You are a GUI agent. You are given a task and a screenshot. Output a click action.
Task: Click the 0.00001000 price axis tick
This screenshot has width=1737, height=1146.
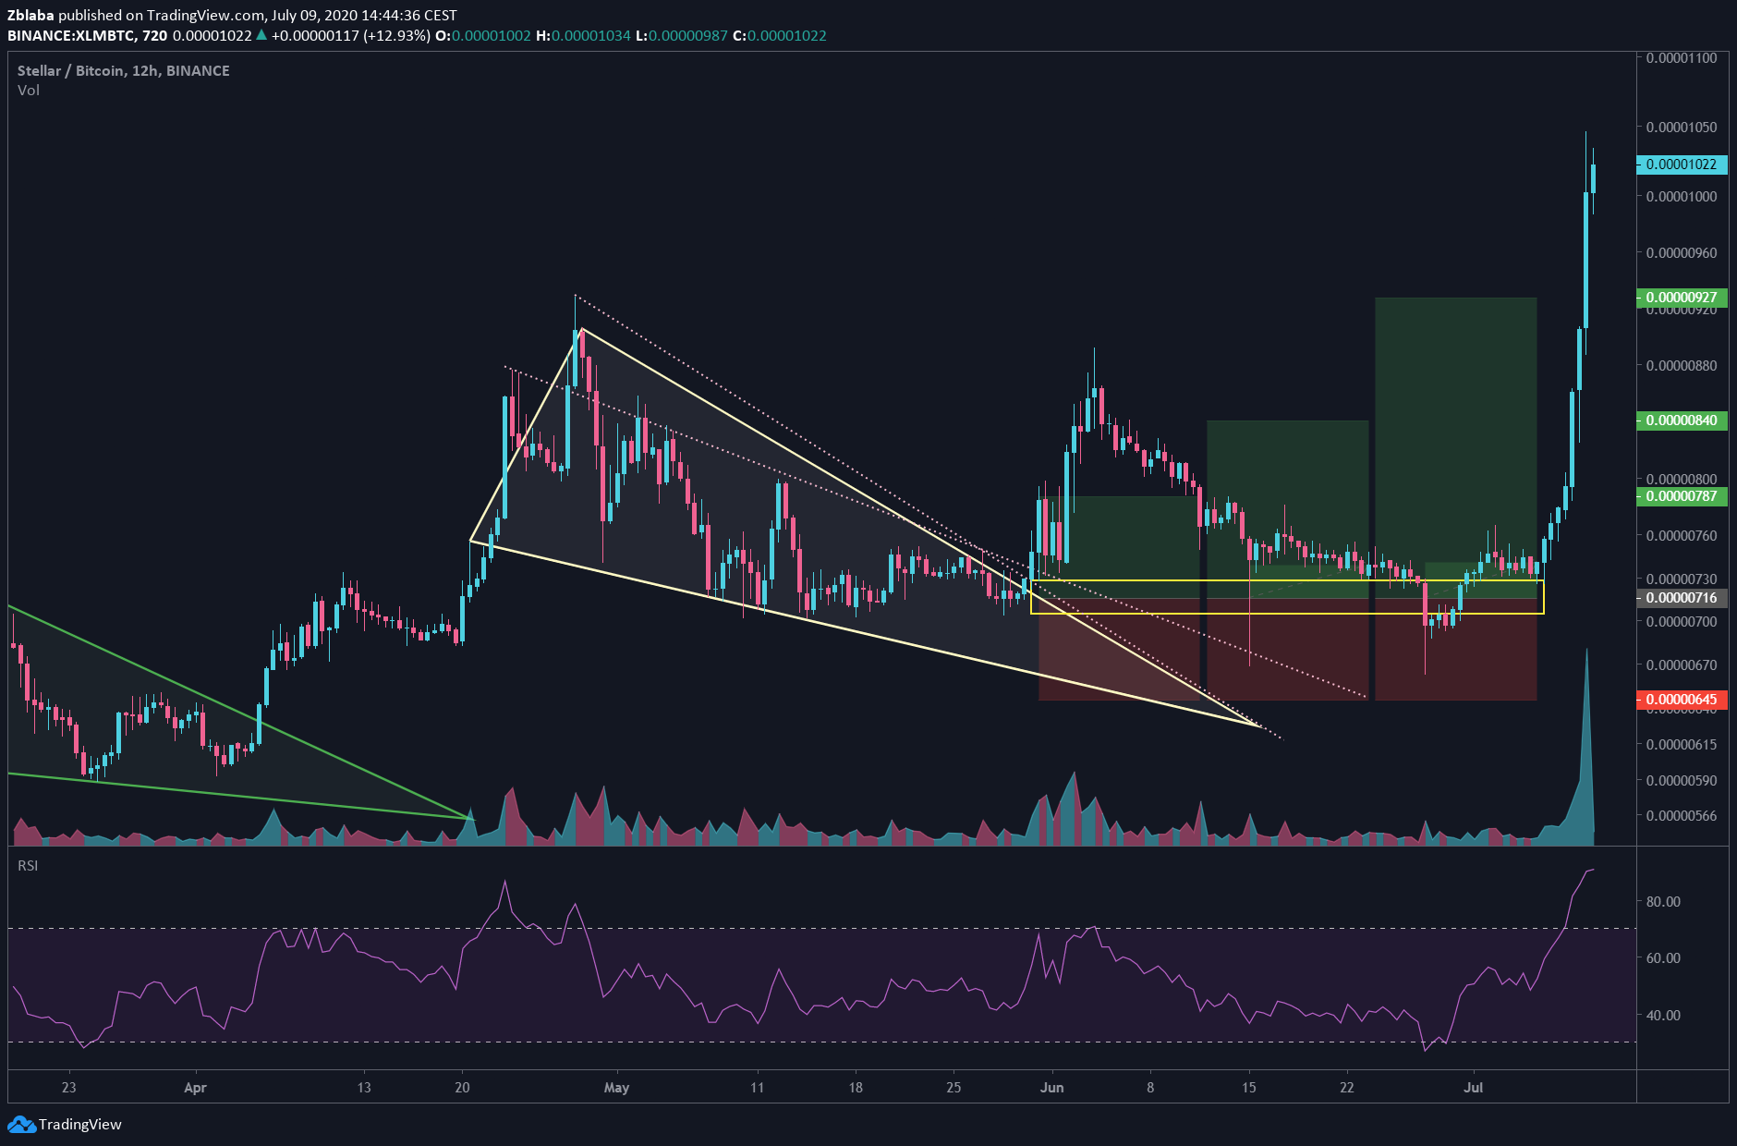1682,196
